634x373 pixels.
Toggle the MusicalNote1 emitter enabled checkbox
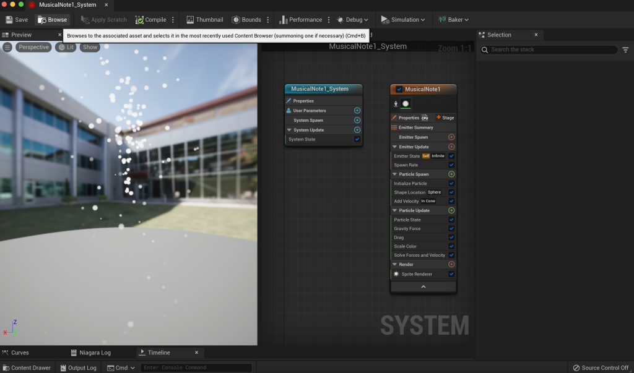point(399,89)
